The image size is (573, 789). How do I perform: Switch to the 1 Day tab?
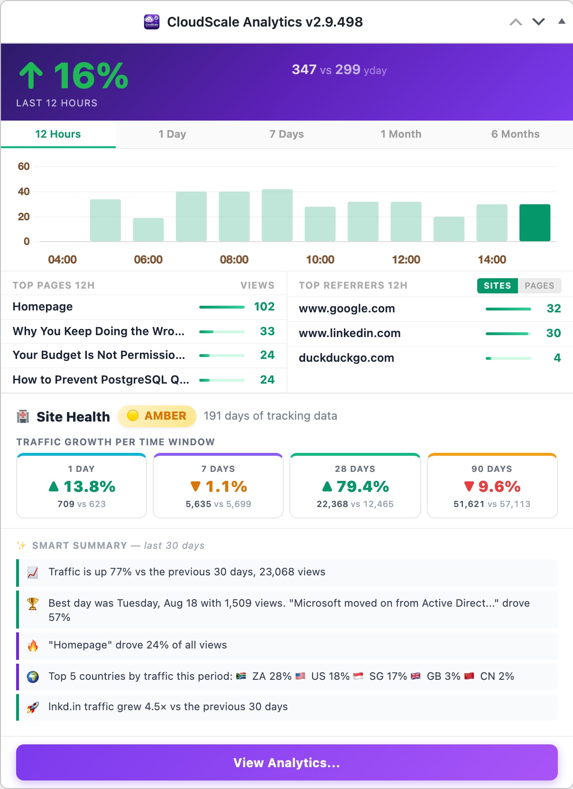tap(172, 134)
